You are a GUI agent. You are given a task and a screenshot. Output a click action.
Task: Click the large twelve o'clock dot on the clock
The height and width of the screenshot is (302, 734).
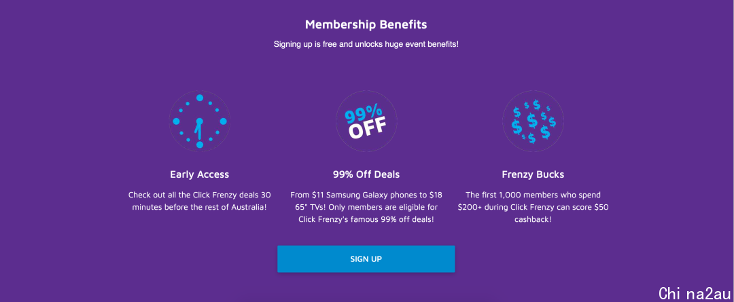pyautogui.click(x=199, y=98)
